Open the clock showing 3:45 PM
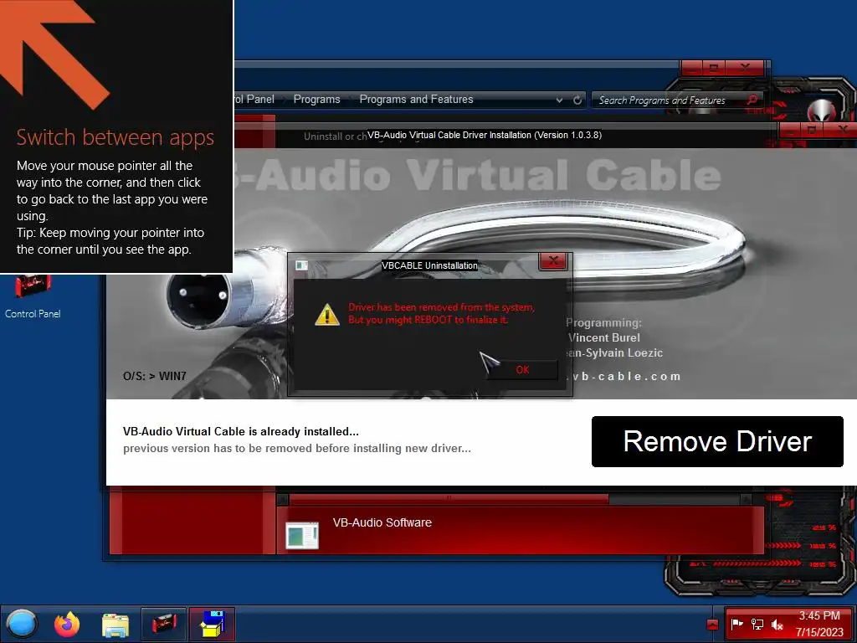The height and width of the screenshot is (643, 857). coord(819,615)
